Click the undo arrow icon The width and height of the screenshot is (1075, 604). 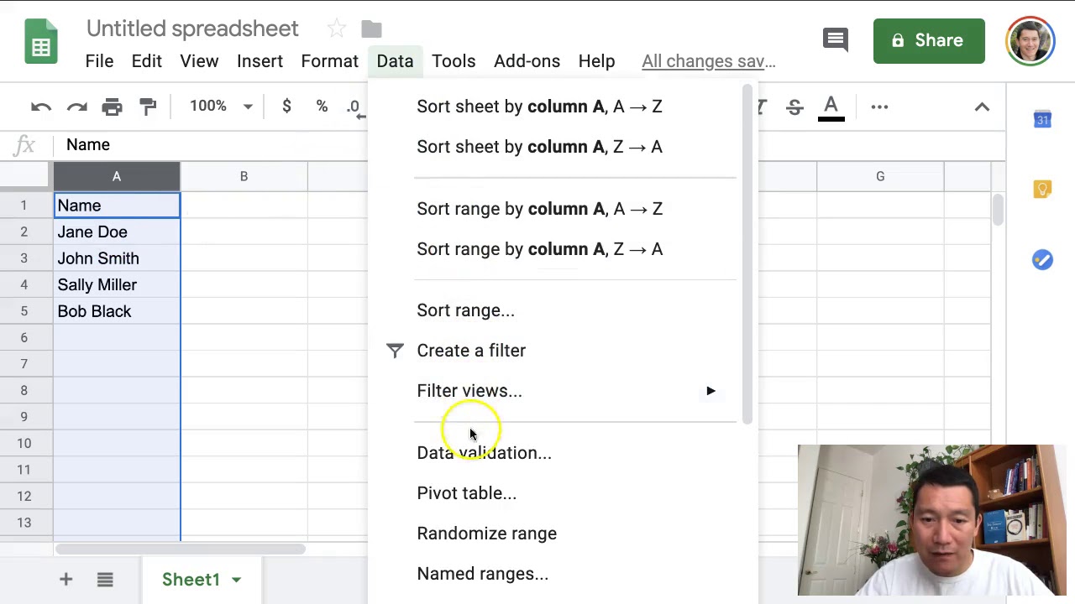[x=40, y=107]
